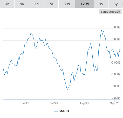Click the Sep '25 axis label
This screenshot has height=118, width=123.
tap(115, 103)
